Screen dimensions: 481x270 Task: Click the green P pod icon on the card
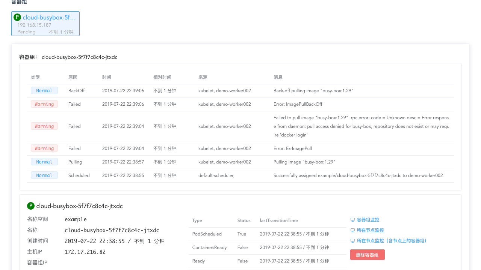(17, 17)
